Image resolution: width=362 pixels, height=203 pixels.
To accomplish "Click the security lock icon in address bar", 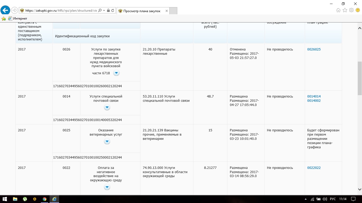I will tap(108, 11).
